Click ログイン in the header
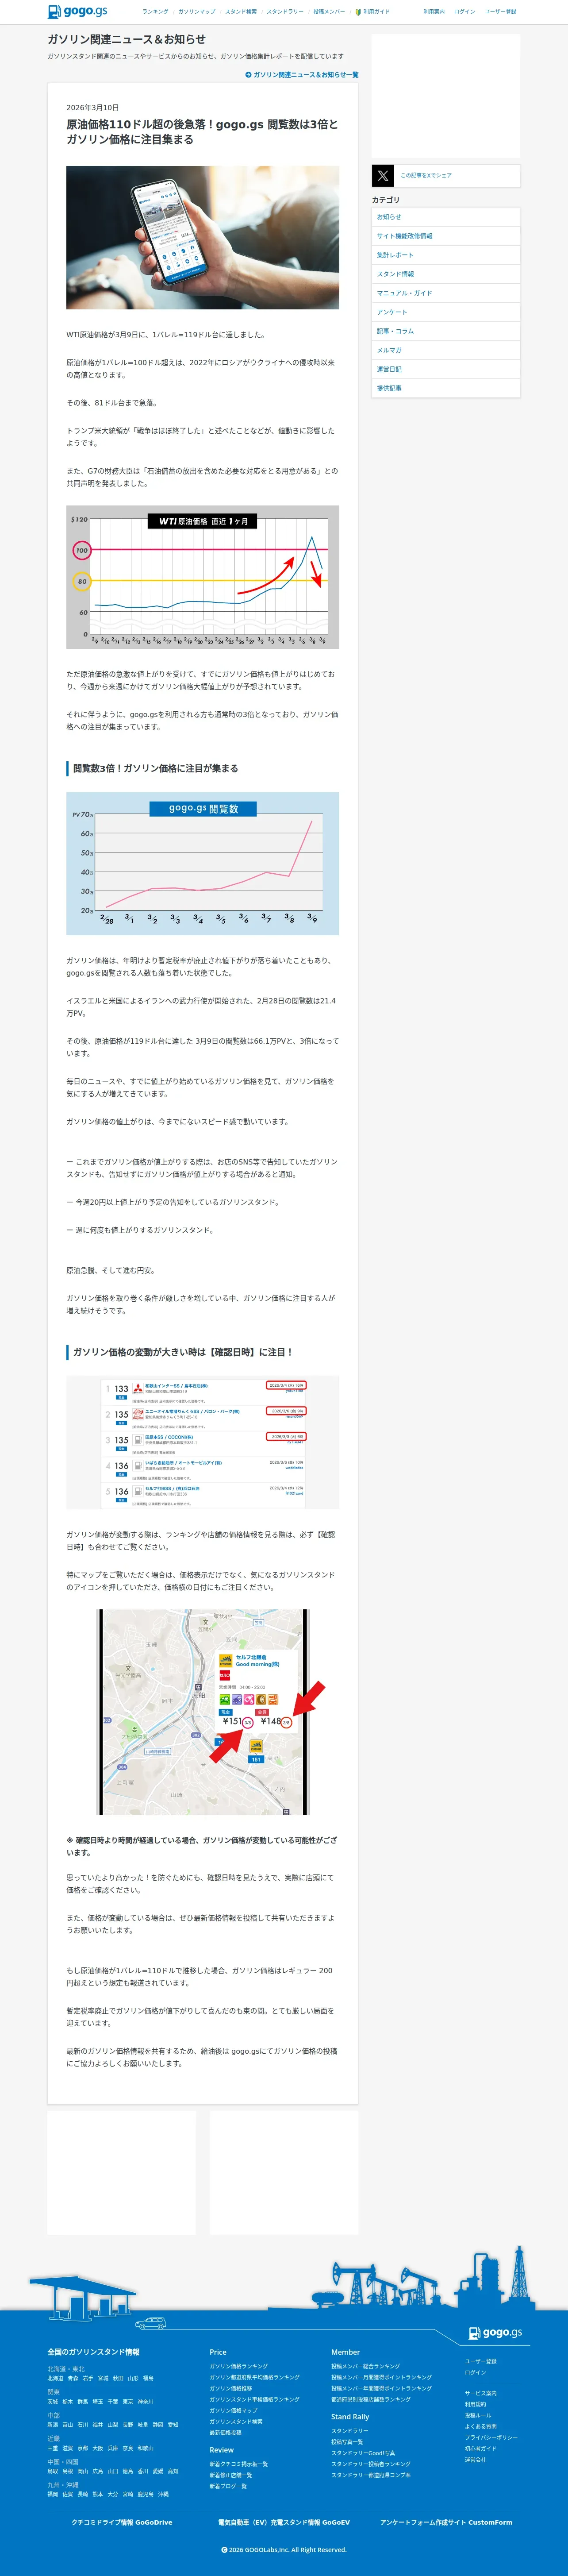 464,11
